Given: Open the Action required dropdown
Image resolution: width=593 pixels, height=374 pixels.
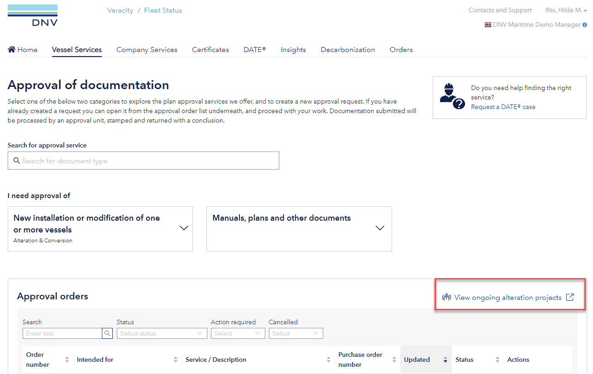Looking at the screenshot, I should pyautogui.click(x=238, y=333).
